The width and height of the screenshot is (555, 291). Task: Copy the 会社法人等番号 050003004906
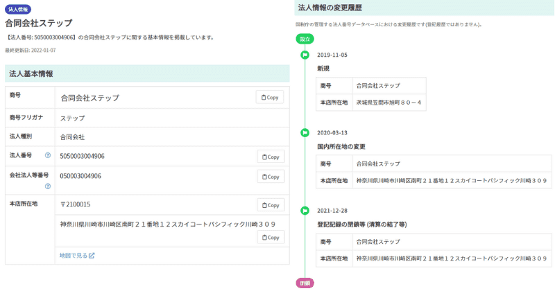tap(271, 176)
